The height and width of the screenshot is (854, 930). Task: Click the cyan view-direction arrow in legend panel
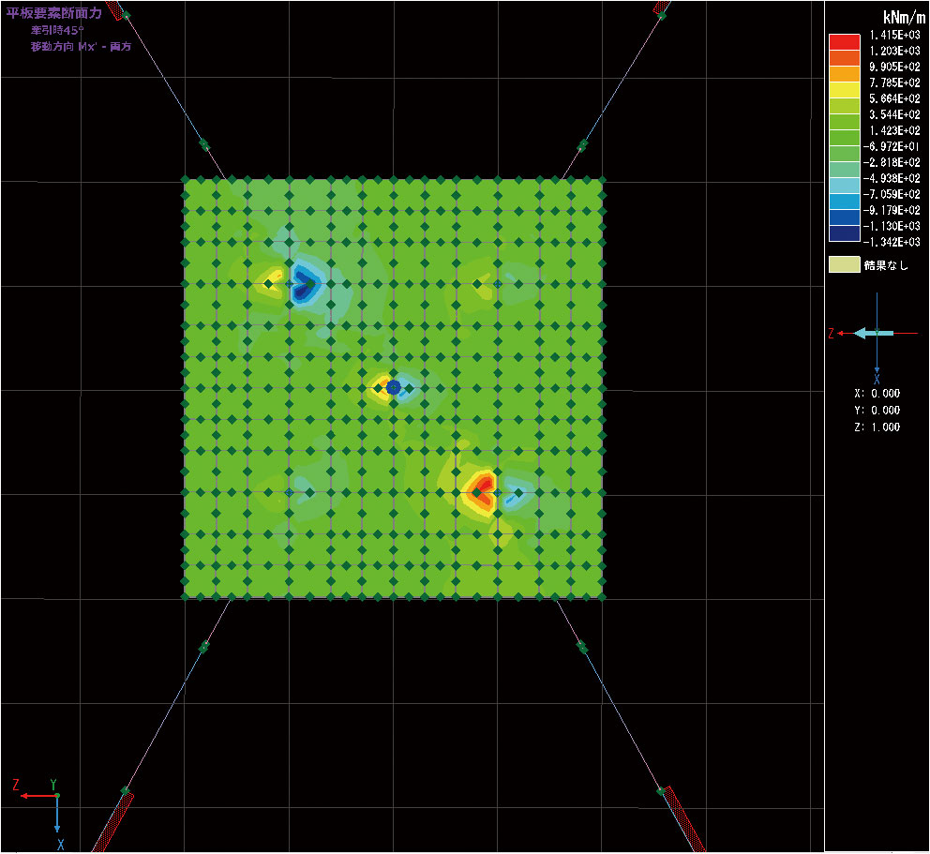(873, 334)
